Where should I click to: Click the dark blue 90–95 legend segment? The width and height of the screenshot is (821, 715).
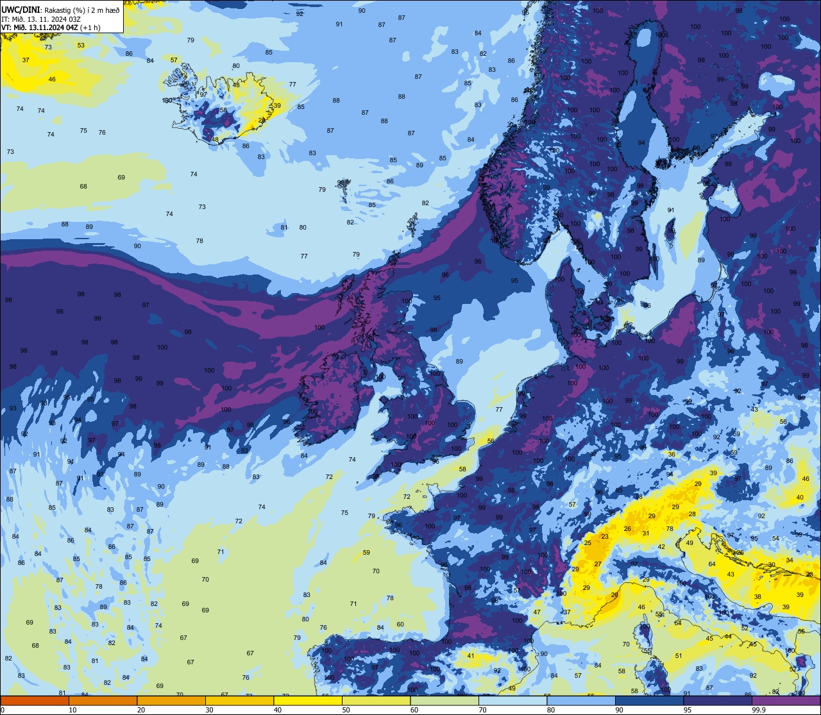[x=649, y=700]
